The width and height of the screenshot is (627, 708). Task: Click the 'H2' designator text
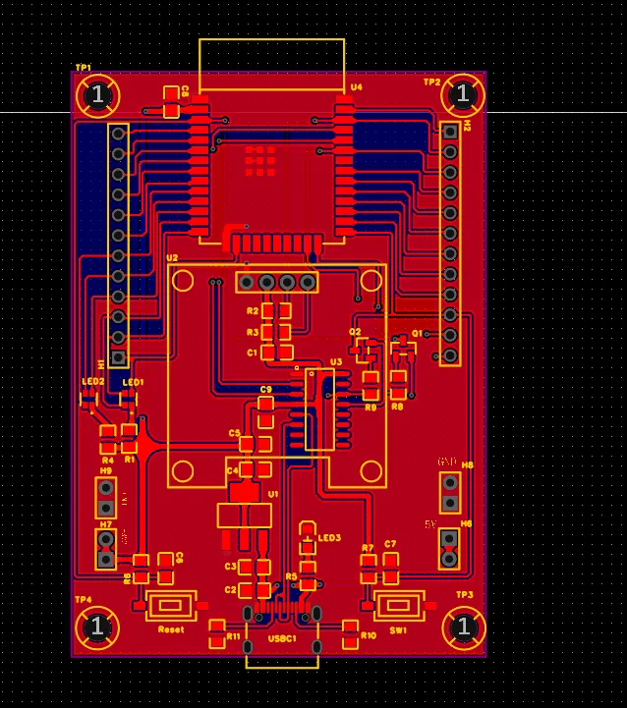[x=467, y=126]
